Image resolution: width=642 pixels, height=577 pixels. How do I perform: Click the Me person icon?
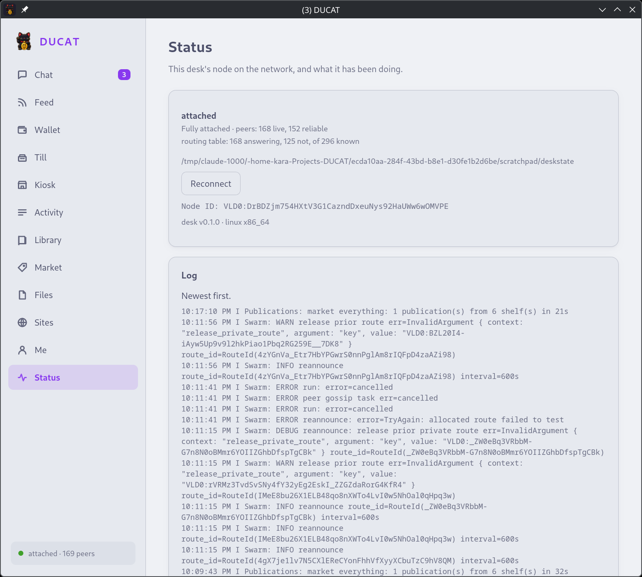(x=23, y=350)
